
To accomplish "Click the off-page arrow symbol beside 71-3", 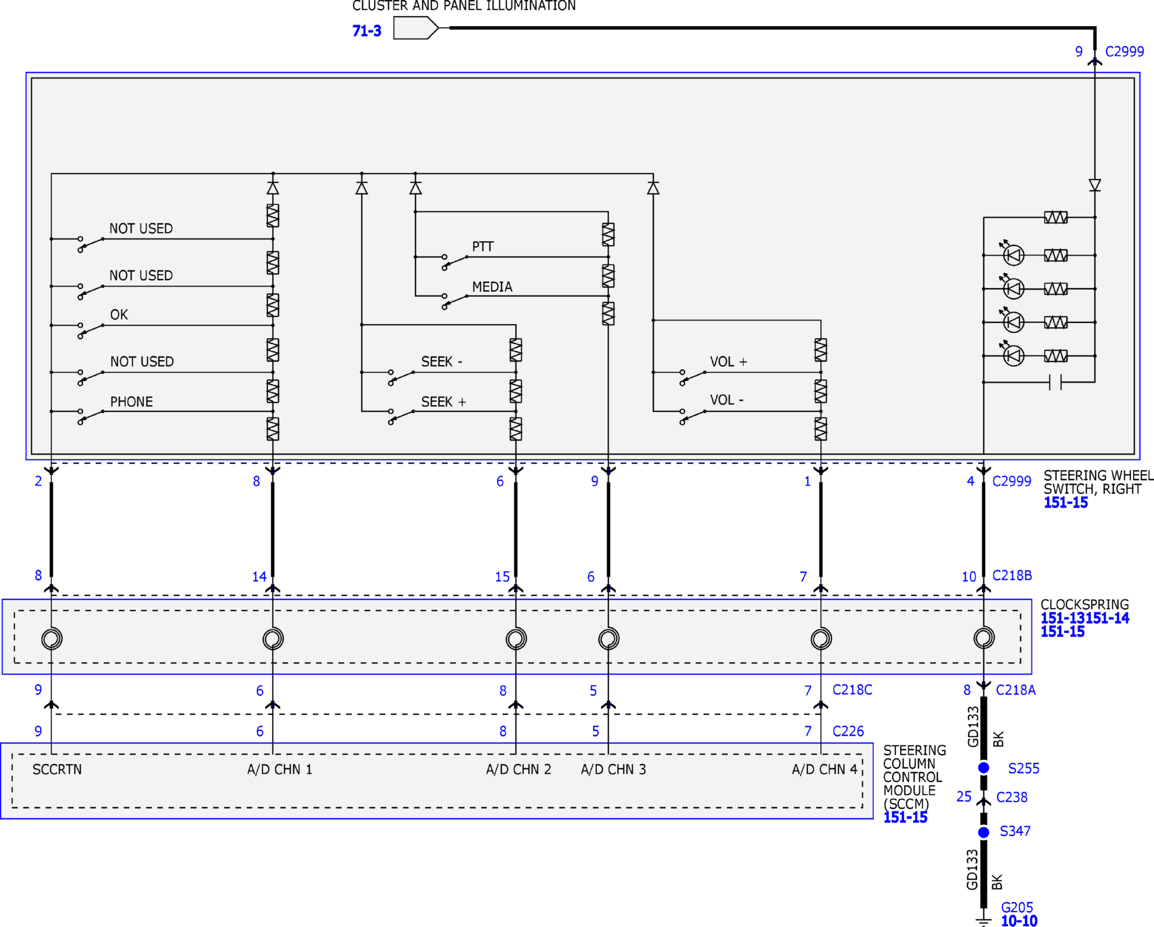I will click(415, 28).
